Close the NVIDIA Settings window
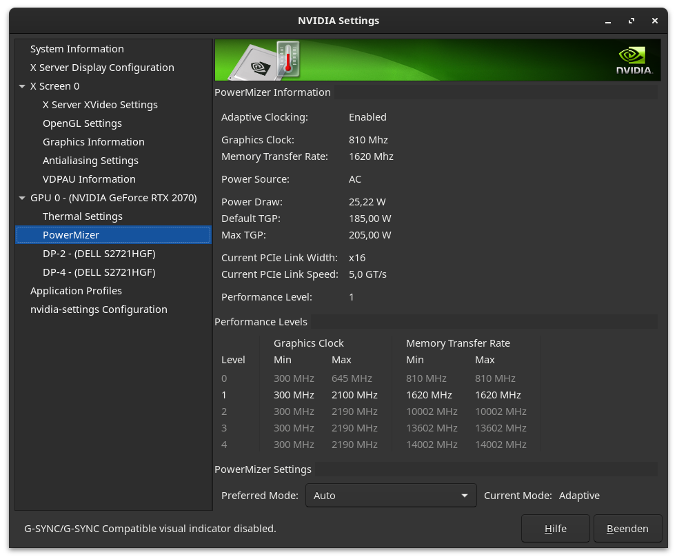The image size is (677, 559). [x=654, y=21]
